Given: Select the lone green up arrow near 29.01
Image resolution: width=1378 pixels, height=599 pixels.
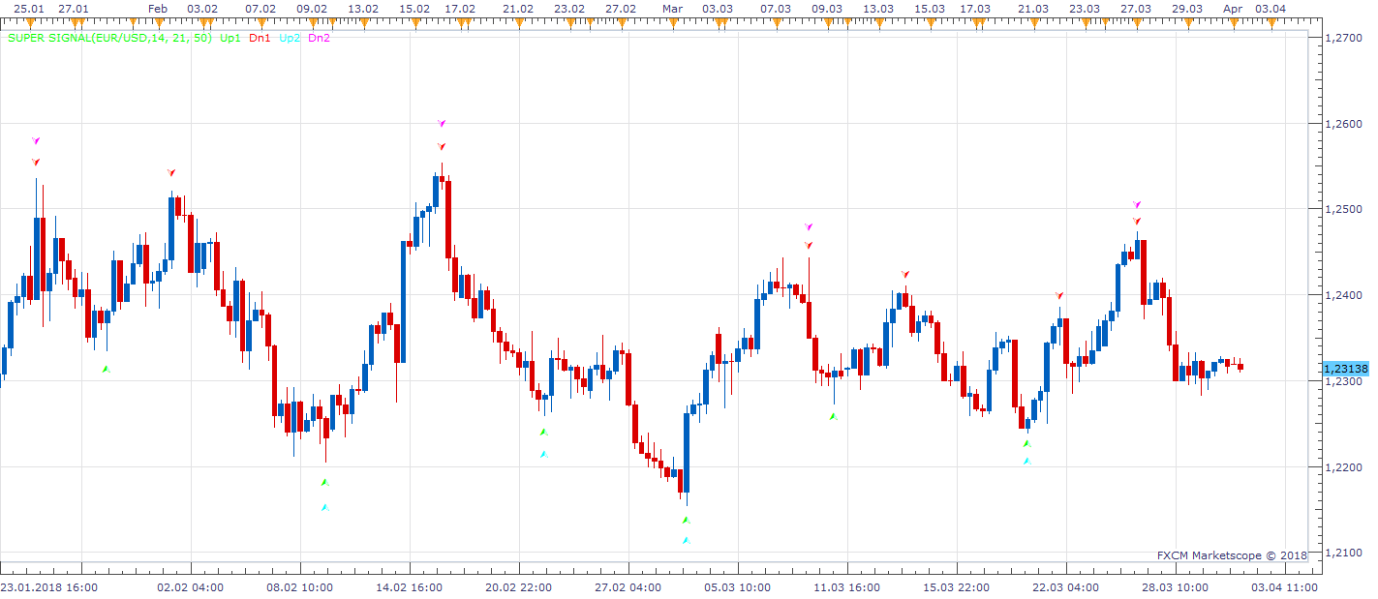Looking at the screenshot, I should [x=107, y=369].
